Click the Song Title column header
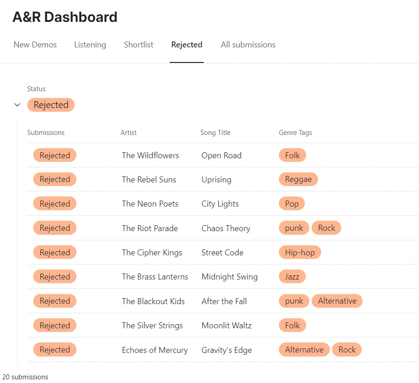The height and width of the screenshot is (383, 419). click(x=215, y=133)
